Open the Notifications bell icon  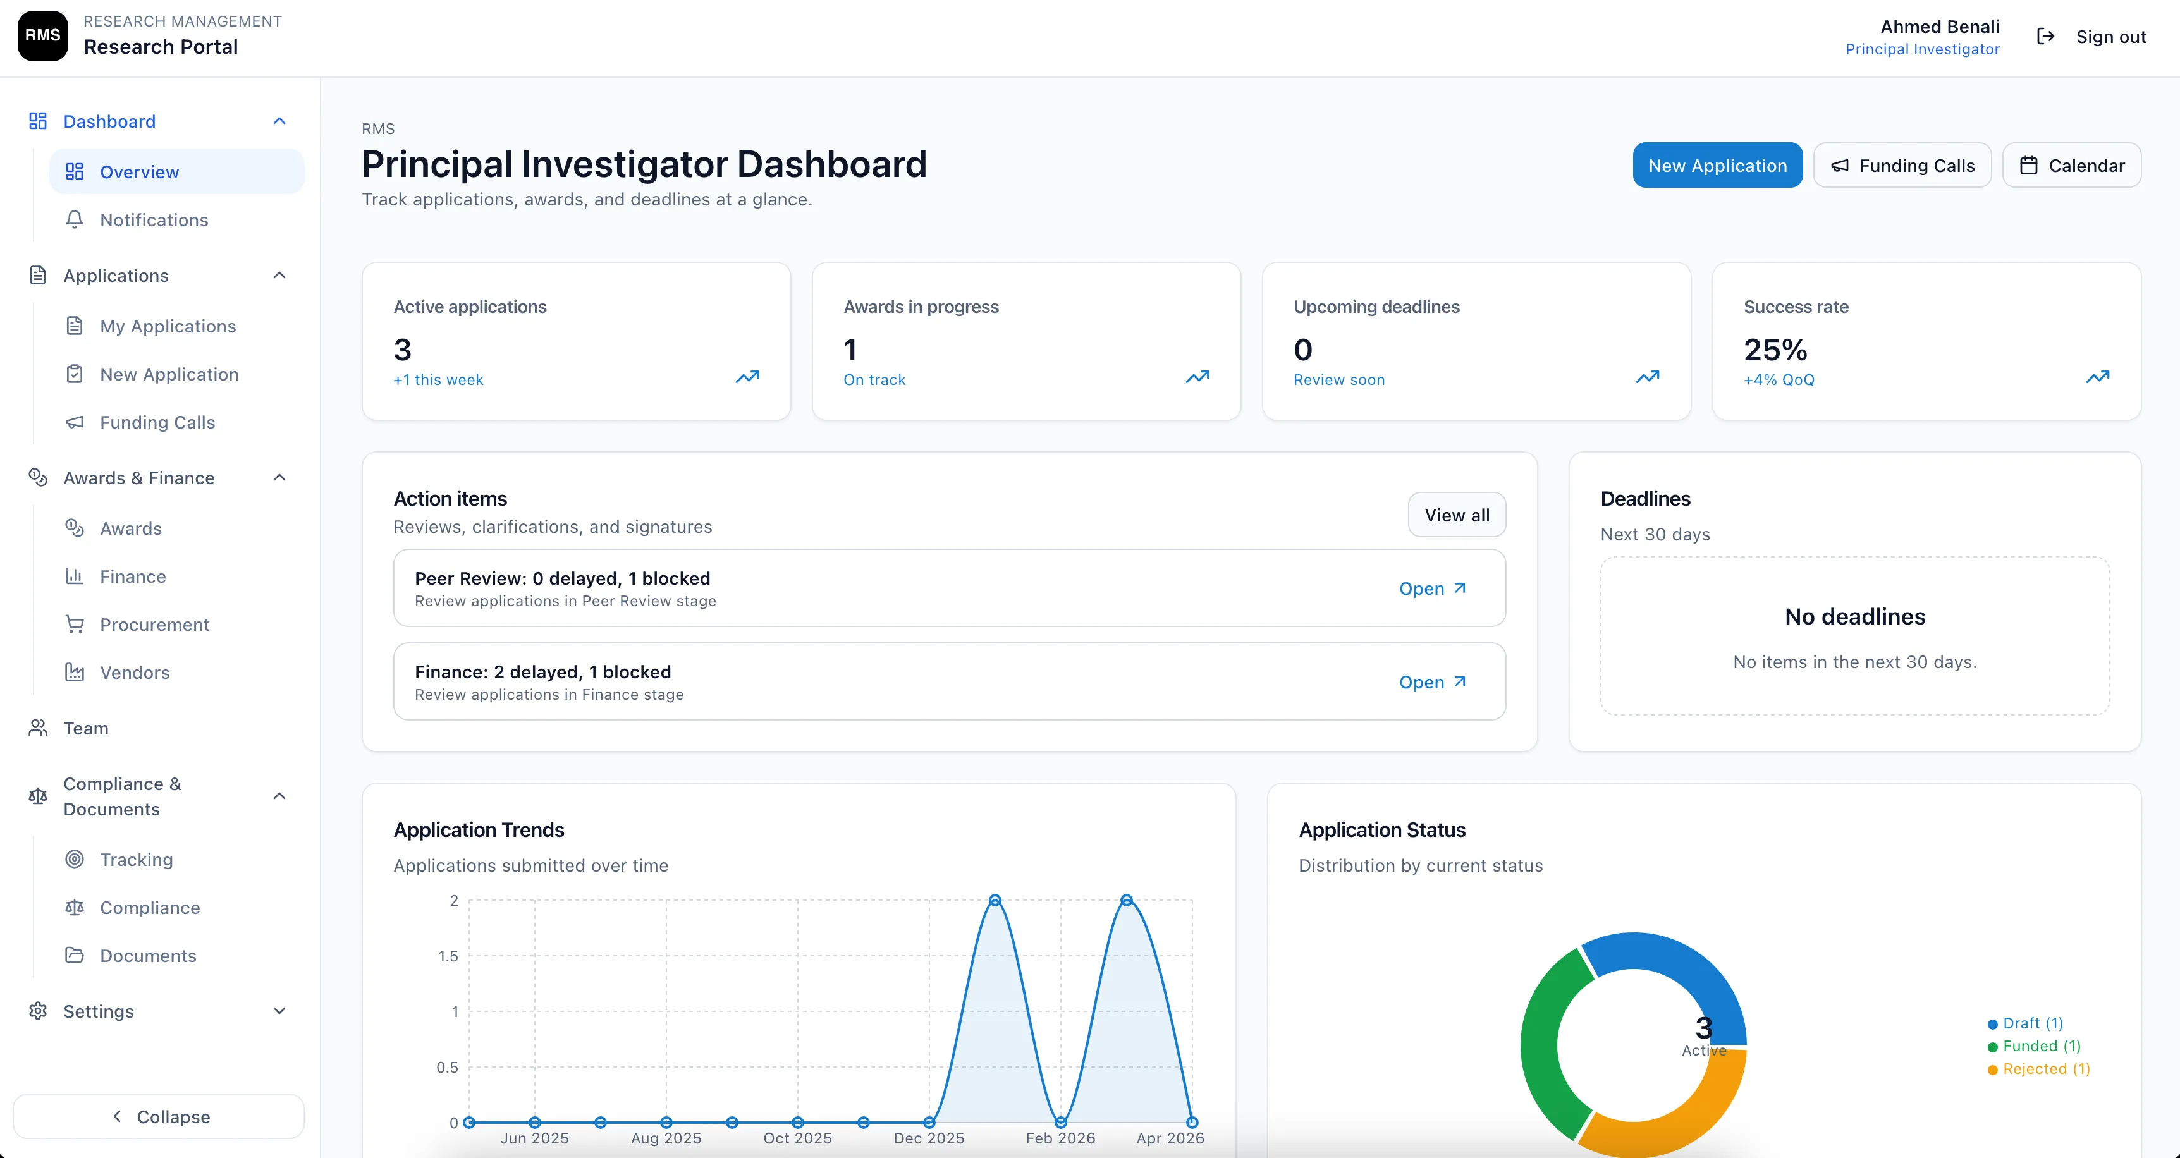coord(75,219)
